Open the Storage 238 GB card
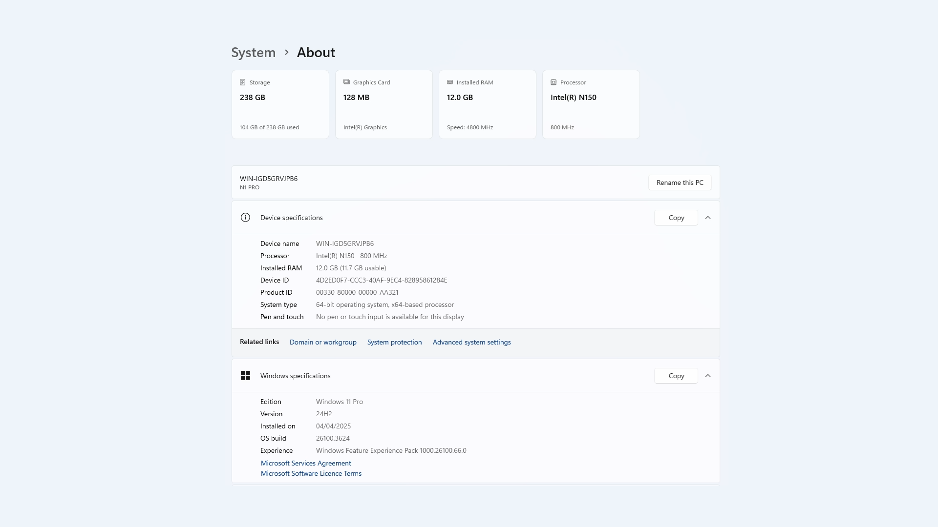The width and height of the screenshot is (938, 527). point(280,104)
